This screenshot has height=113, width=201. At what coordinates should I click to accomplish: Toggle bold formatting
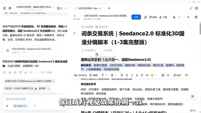122,75
